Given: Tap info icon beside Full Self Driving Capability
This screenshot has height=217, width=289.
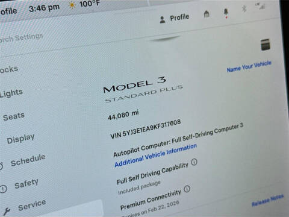Looking at the screenshot, I should click(x=194, y=162).
